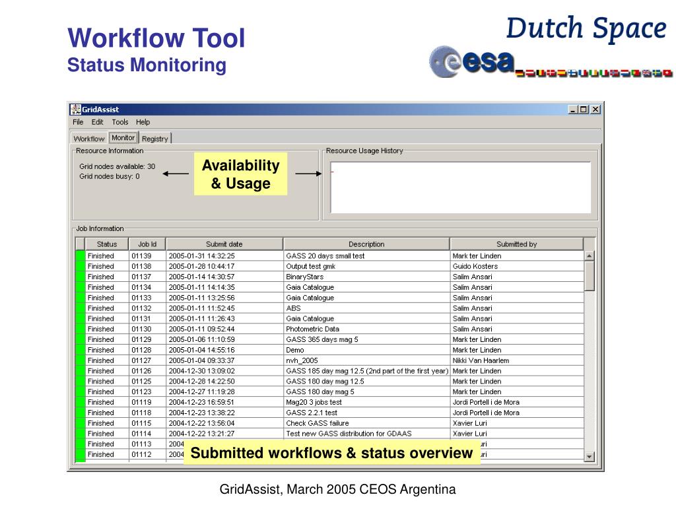Select job id 01134
Viewport: 676px width, 507px height.
pyautogui.click(x=147, y=287)
